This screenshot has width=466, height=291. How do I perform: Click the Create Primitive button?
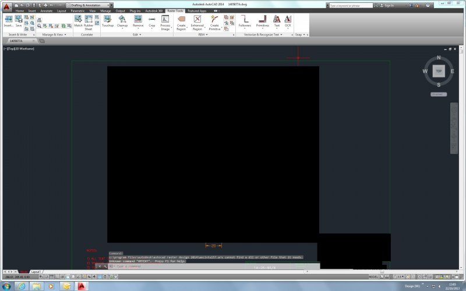[214, 23]
